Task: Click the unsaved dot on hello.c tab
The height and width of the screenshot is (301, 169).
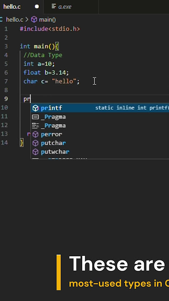Action: click(37, 7)
